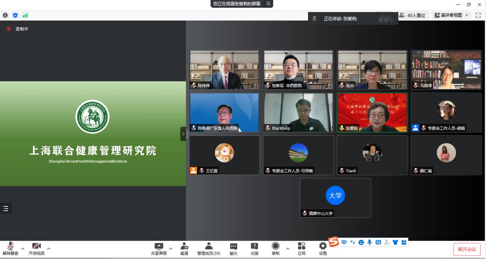Image resolution: width=486 pixels, height=259 pixels.
Task: Open Sogou skin shirt icon
Action: (395, 242)
